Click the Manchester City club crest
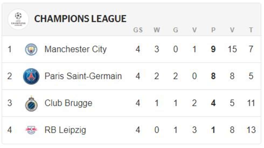The height and width of the screenshot is (148, 264). coord(31,49)
